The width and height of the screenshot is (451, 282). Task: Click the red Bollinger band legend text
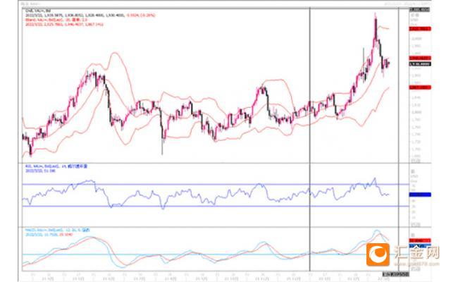coord(56,20)
